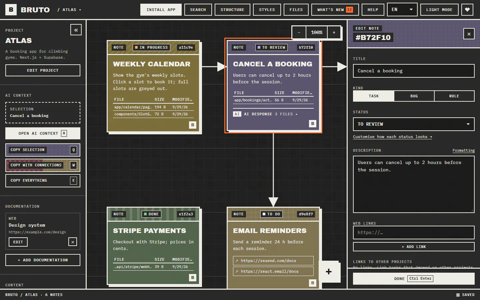Viewport: 480px width, 300px height.
Task: Zoom out with the minus button
Action: tap(299, 32)
